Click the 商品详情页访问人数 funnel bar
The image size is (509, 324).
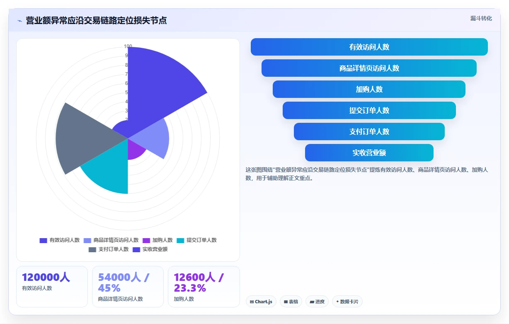369,68
